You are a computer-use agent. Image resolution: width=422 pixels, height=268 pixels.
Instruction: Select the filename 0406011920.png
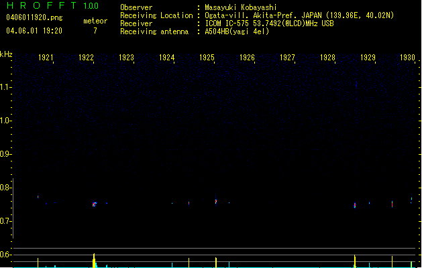point(34,17)
